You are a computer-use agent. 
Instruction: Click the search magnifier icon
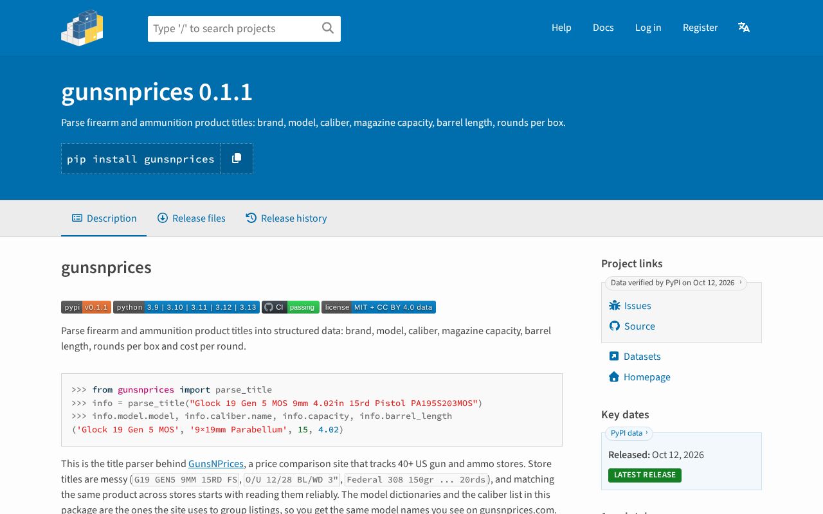[x=328, y=28]
